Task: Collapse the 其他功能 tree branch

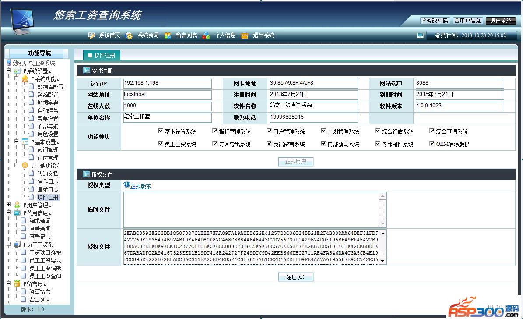Action: click(x=17, y=165)
